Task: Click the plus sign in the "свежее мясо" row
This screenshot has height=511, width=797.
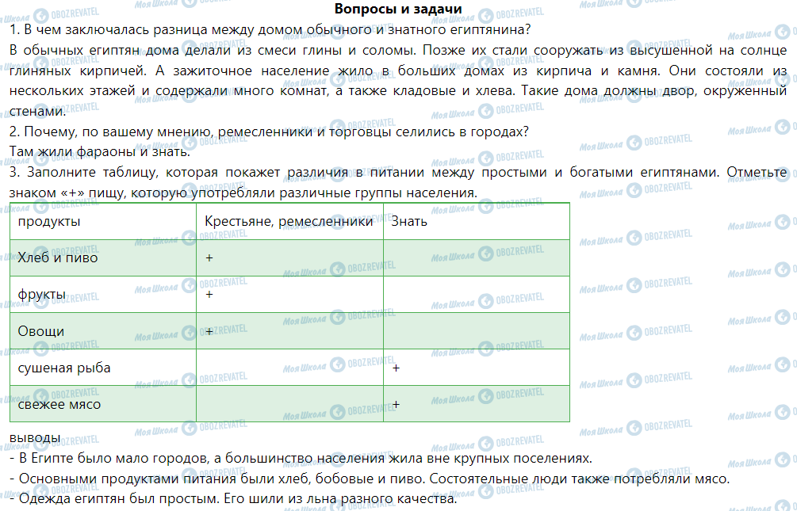Action: coord(395,405)
